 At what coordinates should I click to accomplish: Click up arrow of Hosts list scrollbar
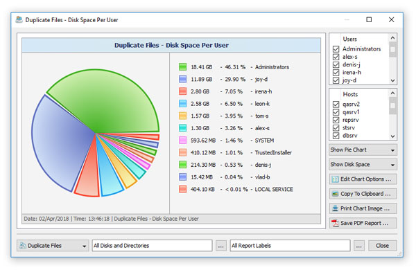[393, 93]
